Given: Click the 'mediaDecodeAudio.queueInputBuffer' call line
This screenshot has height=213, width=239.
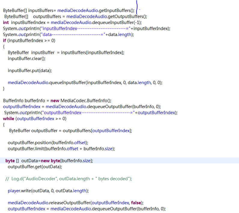Looking at the screenshot, I should coord(85,83).
